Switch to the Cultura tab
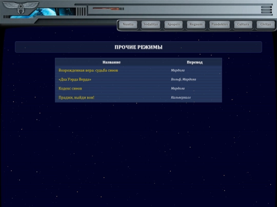Viewport: 277px width, 207px height. [243, 25]
